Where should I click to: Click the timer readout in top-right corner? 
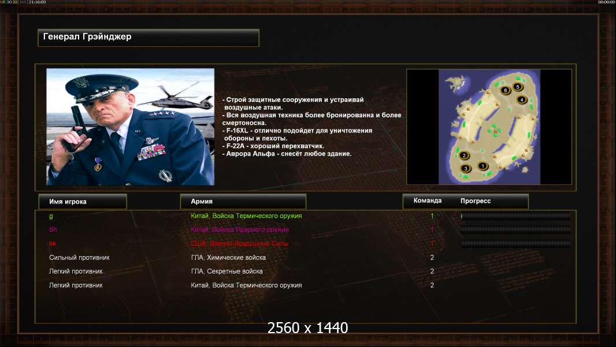coord(606,2)
